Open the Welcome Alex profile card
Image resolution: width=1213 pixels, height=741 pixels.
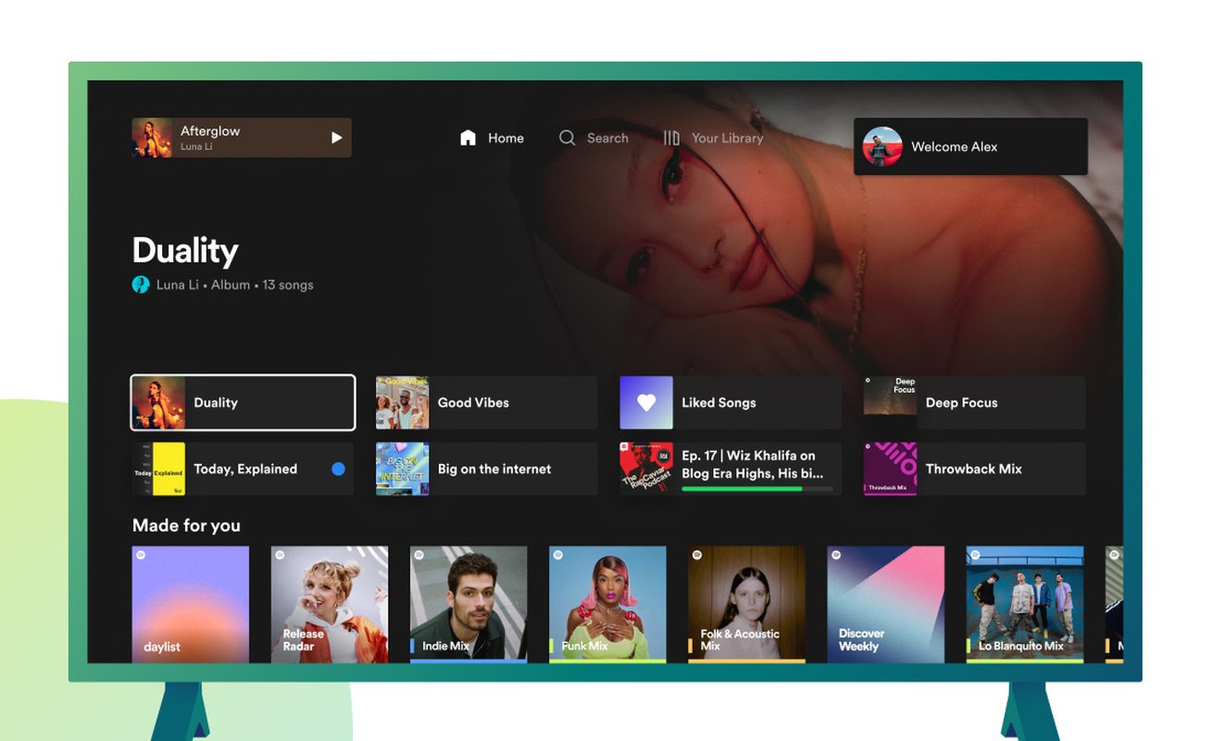pos(970,146)
